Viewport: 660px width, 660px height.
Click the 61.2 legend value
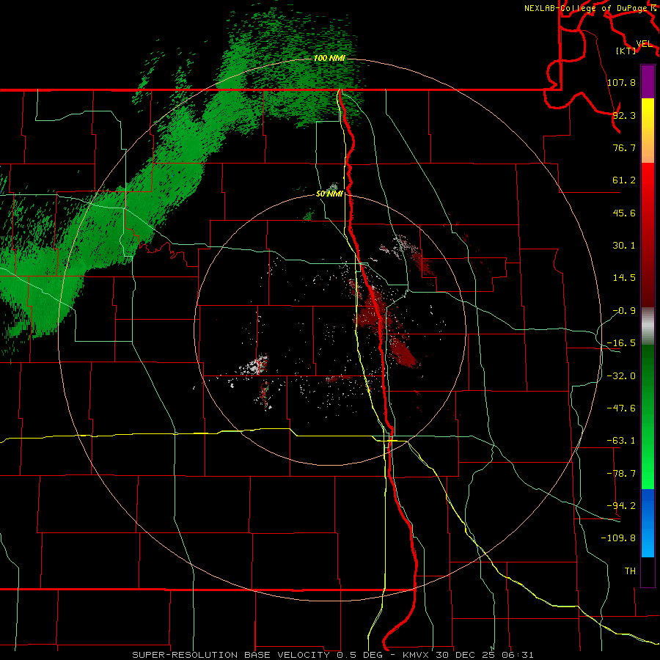point(624,180)
